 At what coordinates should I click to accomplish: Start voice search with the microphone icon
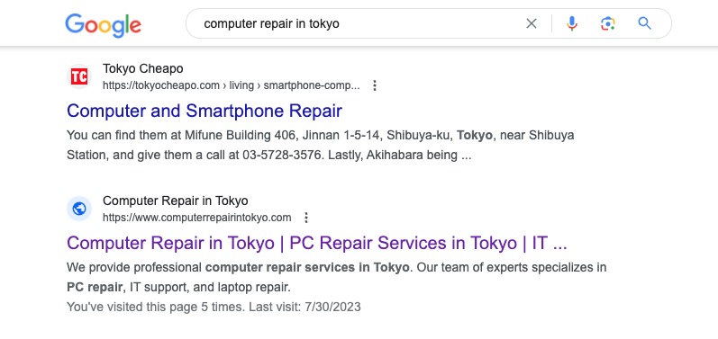[x=572, y=23]
